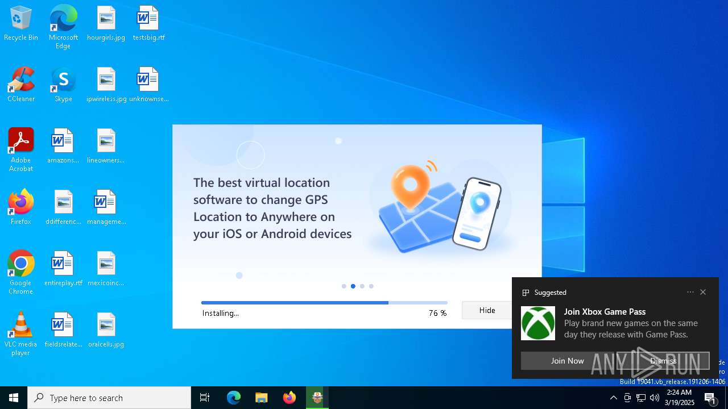Click the Show desktop strip
The height and width of the screenshot is (409, 728).
click(726, 398)
